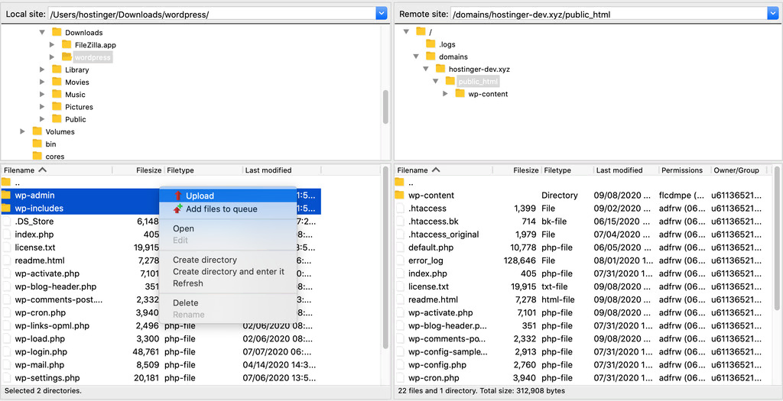Collapse the hostinger-dev.xyz tree node

point(427,70)
